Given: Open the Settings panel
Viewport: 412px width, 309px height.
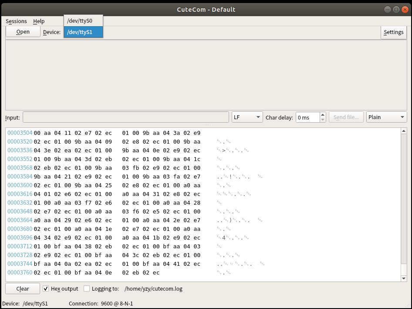Looking at the screenshot, I should pos(393,32).
